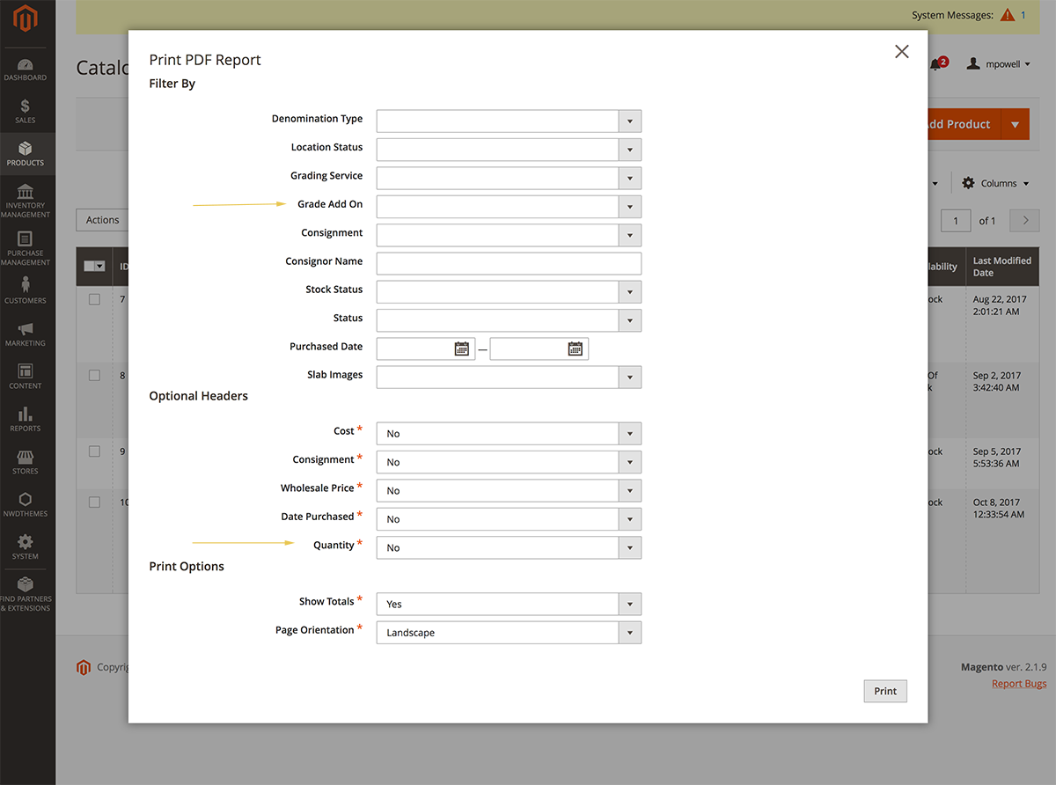
Task: Click the Magento logo in the sidebar
Action: (26, 19)
